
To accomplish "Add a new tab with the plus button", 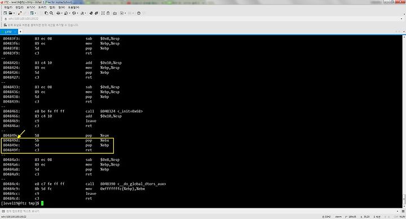I will tap(20, 32).
